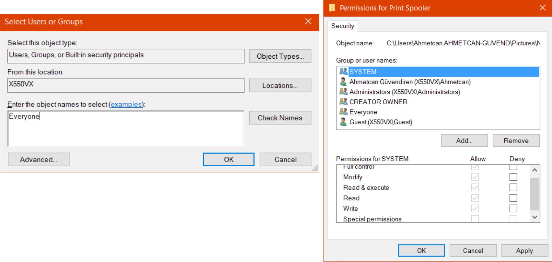Click the Guest user icon

343,122
